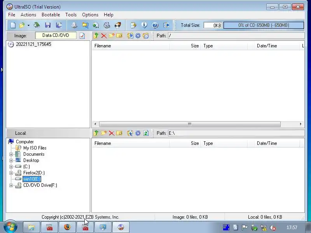
Task: Click the blue Info toolbar icon
Action: pyautogui.click(x=144, y=25)
